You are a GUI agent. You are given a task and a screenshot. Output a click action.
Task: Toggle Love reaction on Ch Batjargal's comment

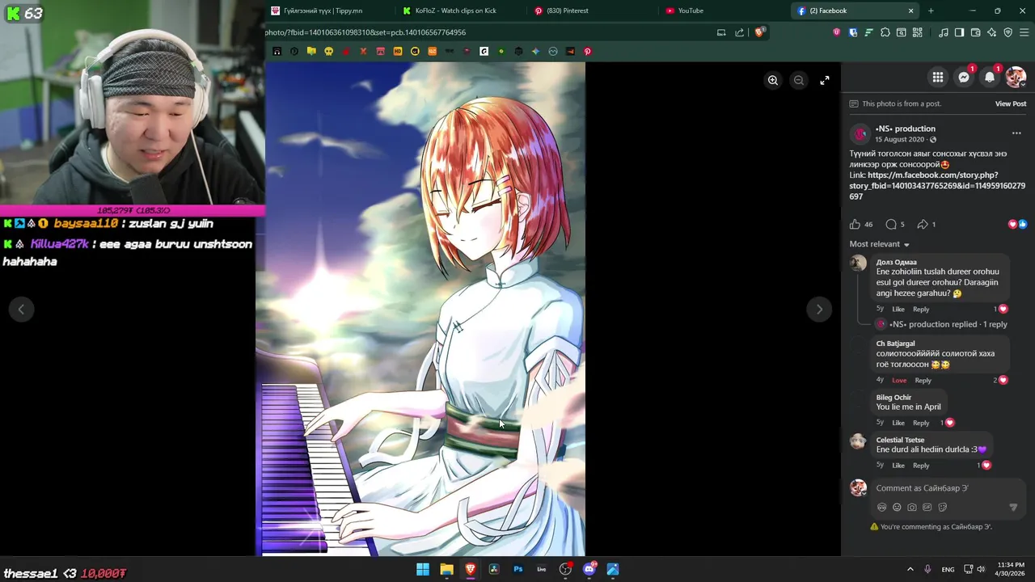(899, 380)
